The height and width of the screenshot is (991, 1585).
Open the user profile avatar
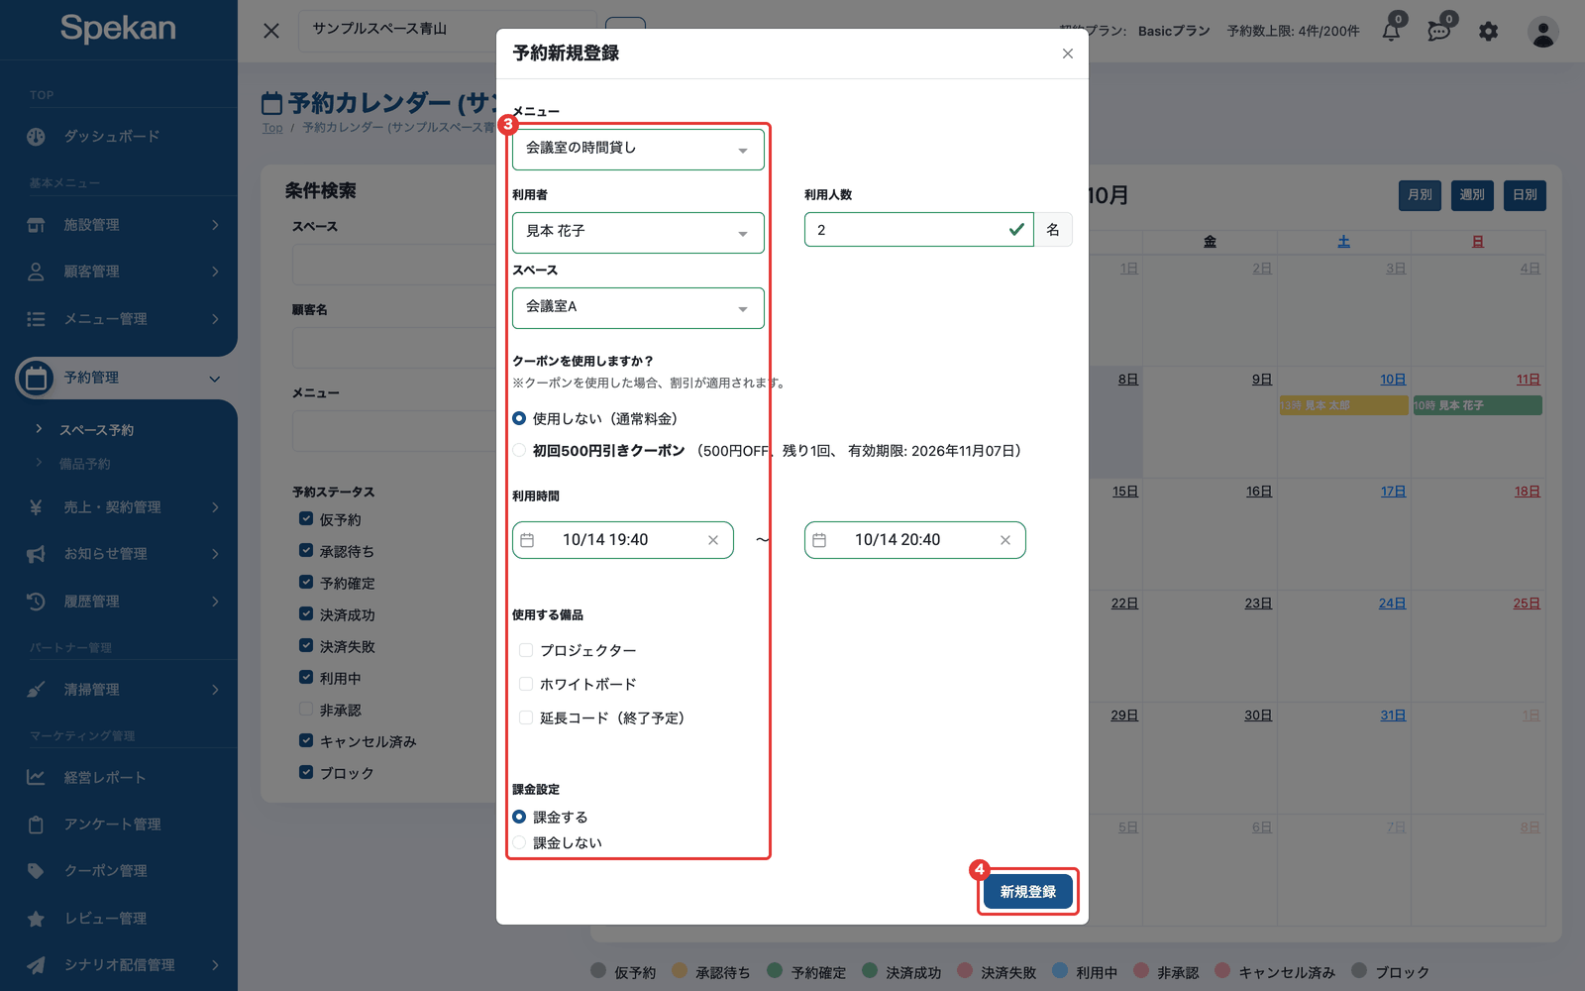[1542, 32]
